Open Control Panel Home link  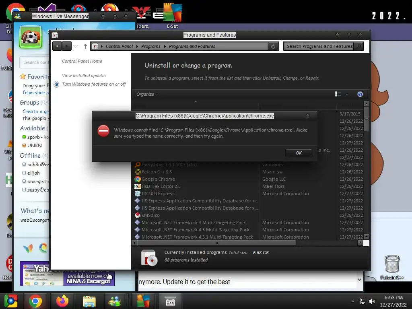(82, 61)
